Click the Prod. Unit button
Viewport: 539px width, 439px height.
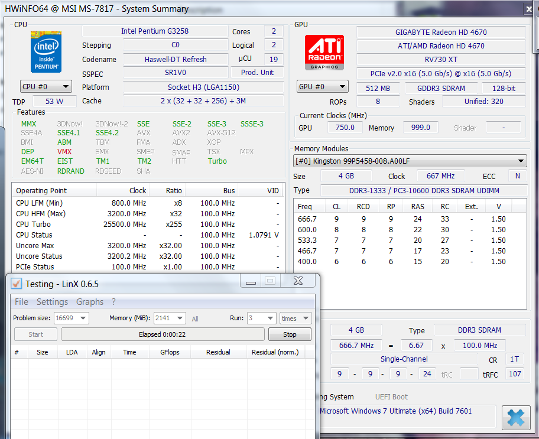pos(257,73)
